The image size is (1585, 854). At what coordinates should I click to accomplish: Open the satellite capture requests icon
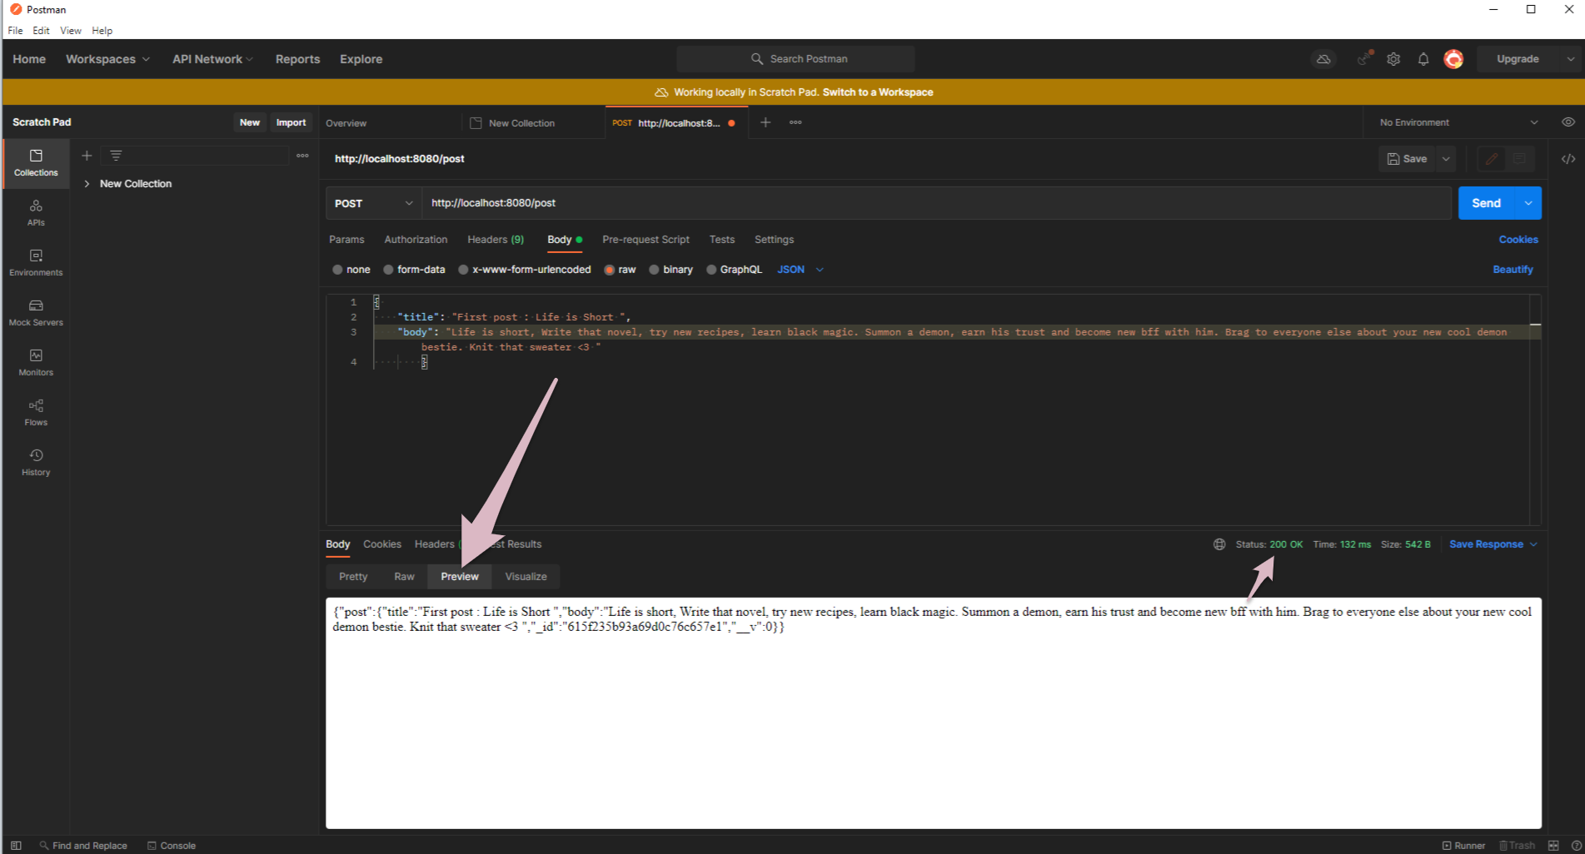point(1363,59)
